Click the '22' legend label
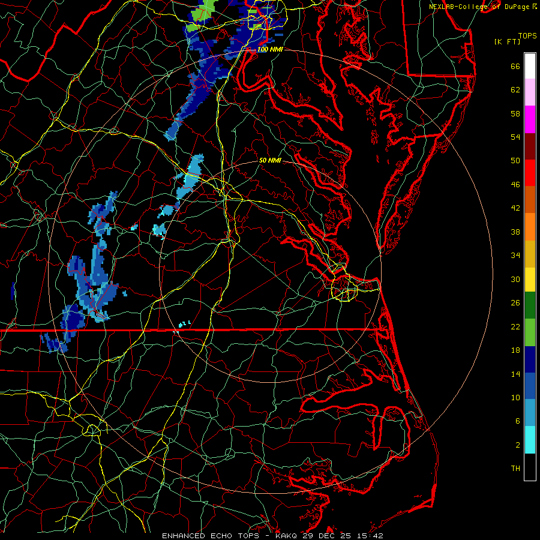The height and width of the screenshot is (540, 540). pos(515,327)
